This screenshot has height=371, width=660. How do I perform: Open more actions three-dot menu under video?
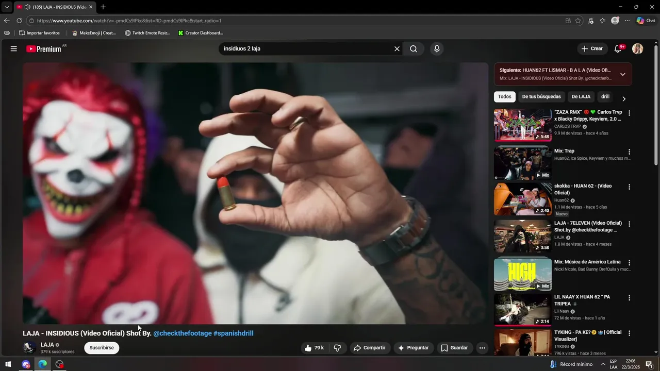click(482, 348)
